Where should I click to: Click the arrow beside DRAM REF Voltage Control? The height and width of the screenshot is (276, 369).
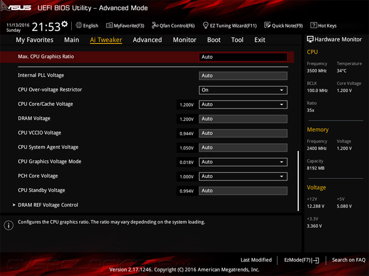(x=14, y=205)
